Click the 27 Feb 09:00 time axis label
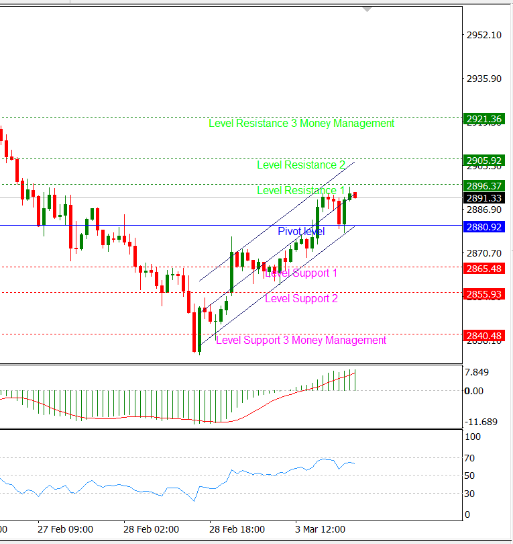The height and width of the screenshot is (544, 513). point(65,529)
